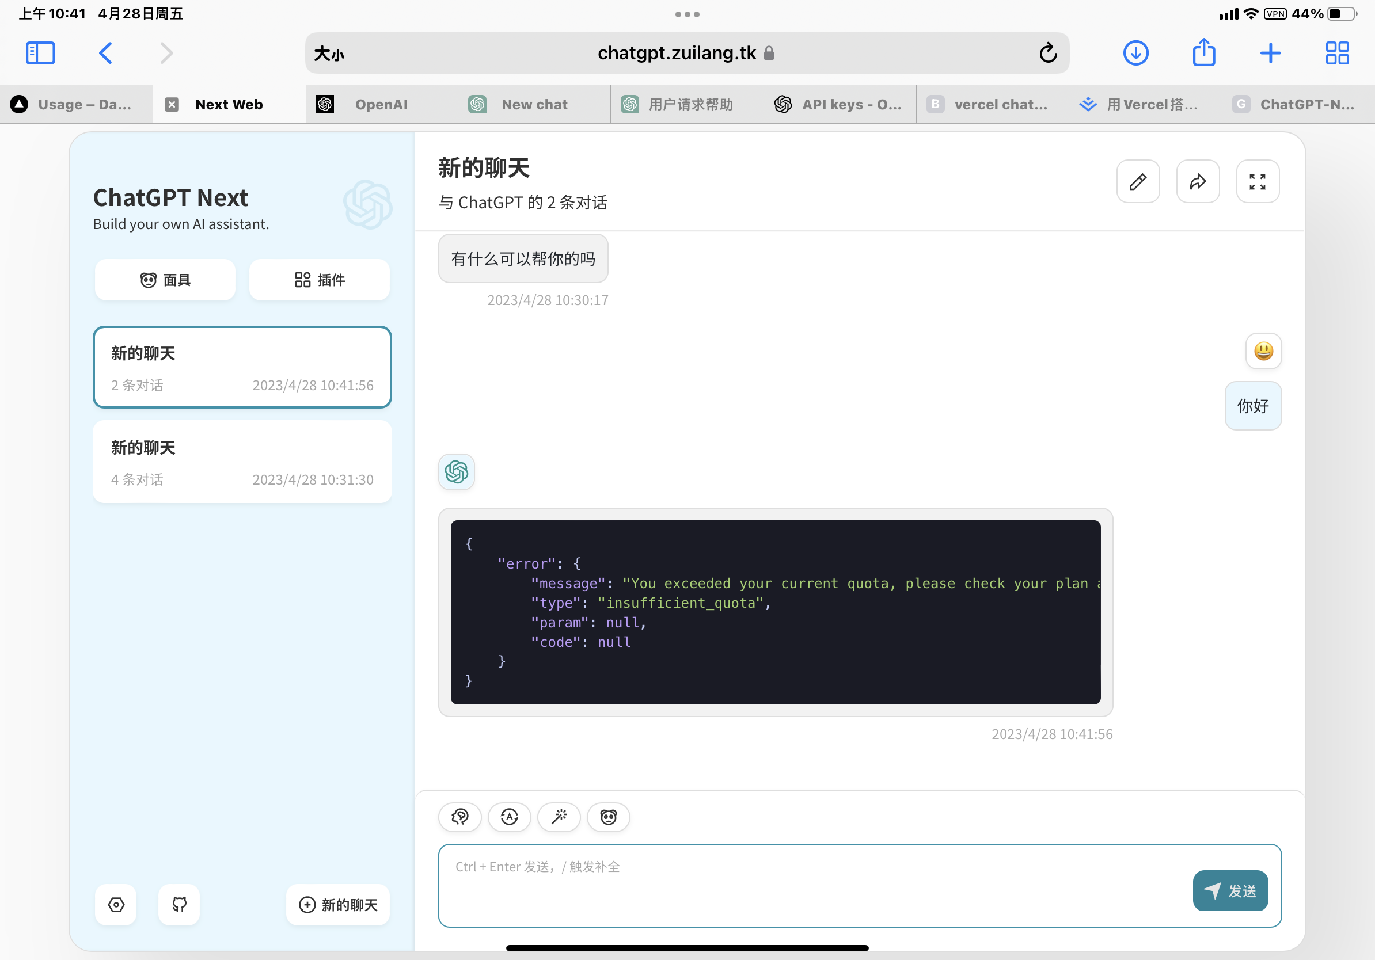Switch to the Usage – Da... tab
The height and width of the screenshot is (960, 1375).
pos(76,105)
